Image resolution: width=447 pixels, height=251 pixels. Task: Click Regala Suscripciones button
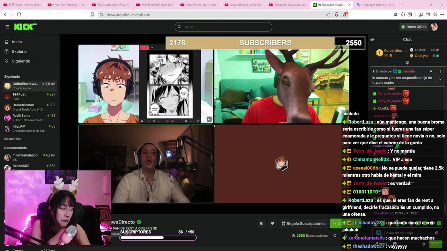tap(303, 223)
